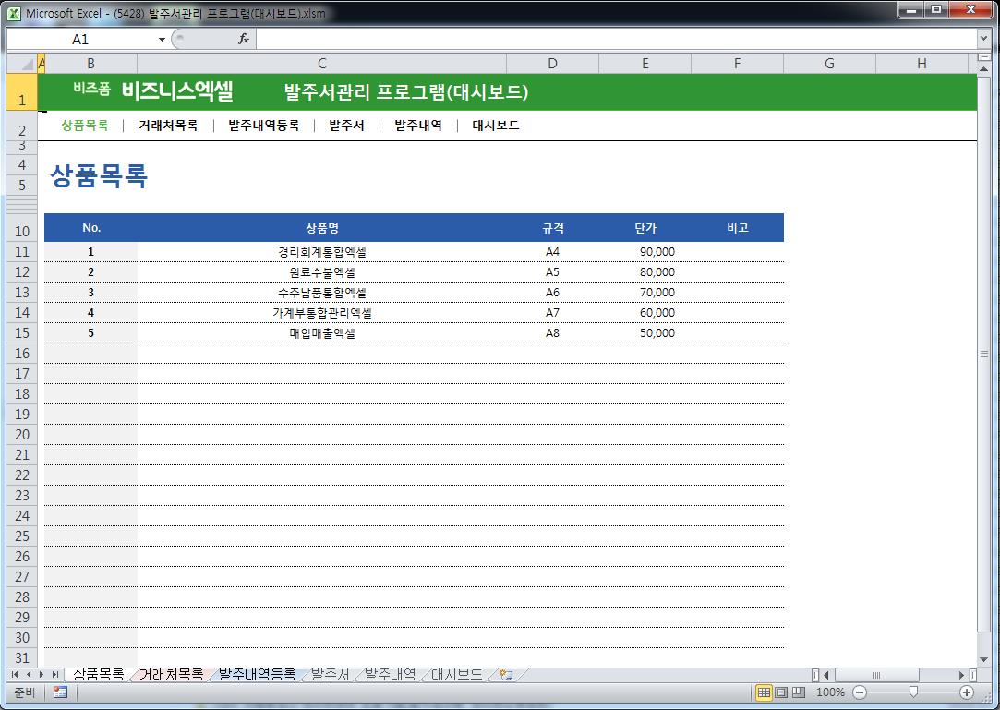Click the cell 매입매출엑셀
This screenshot has height=710, width=1000.
tap(322, 333)
